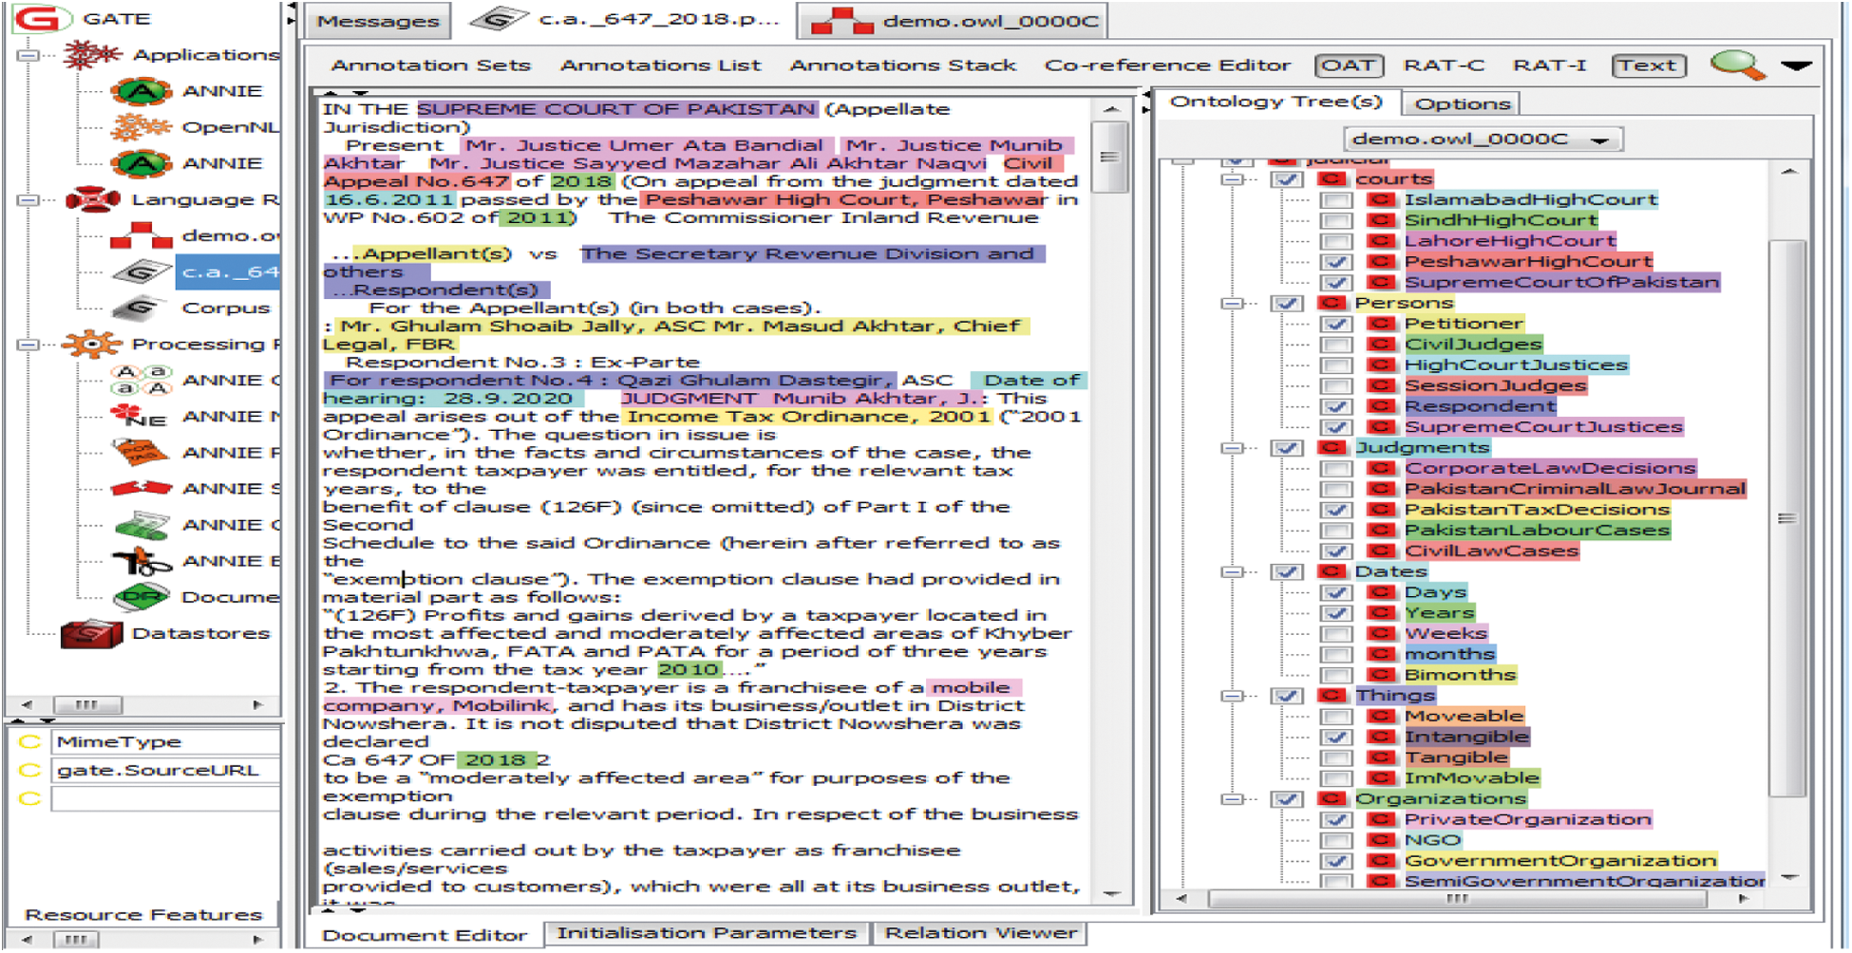The height and width of the screenshot is (953, 1852).
Task: Click the red Language Resources icon
Action: 92,199
